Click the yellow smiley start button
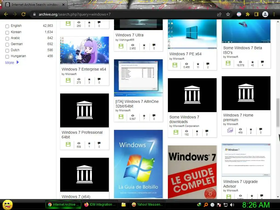The height and width of the screenshot is (210, 280). click(7, 205)
